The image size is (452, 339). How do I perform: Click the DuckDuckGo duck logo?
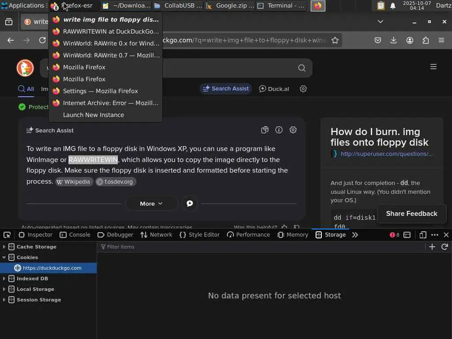click(25, 68)
